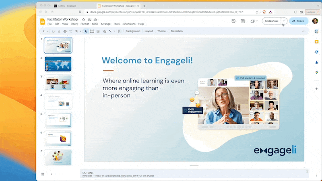This screenshot has height=181, width=322.
Task: Open the Help menu
Action: 141,24
